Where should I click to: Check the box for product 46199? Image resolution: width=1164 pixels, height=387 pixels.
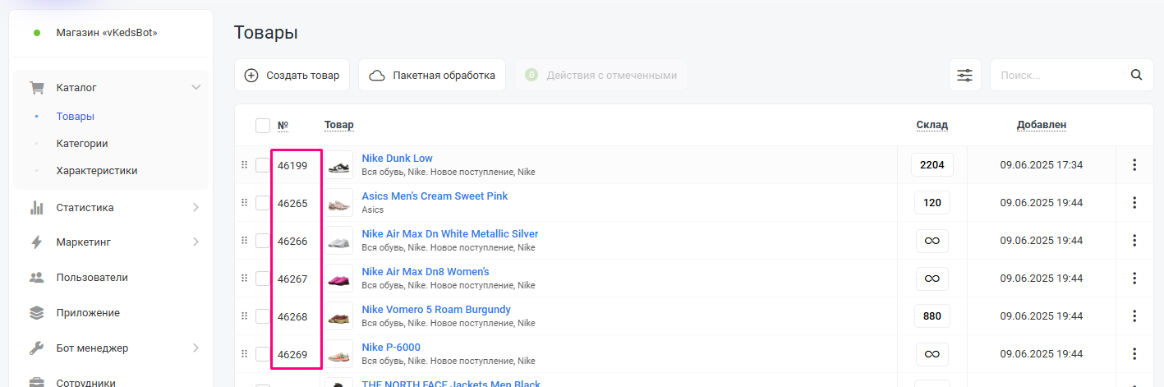[263, 165]
